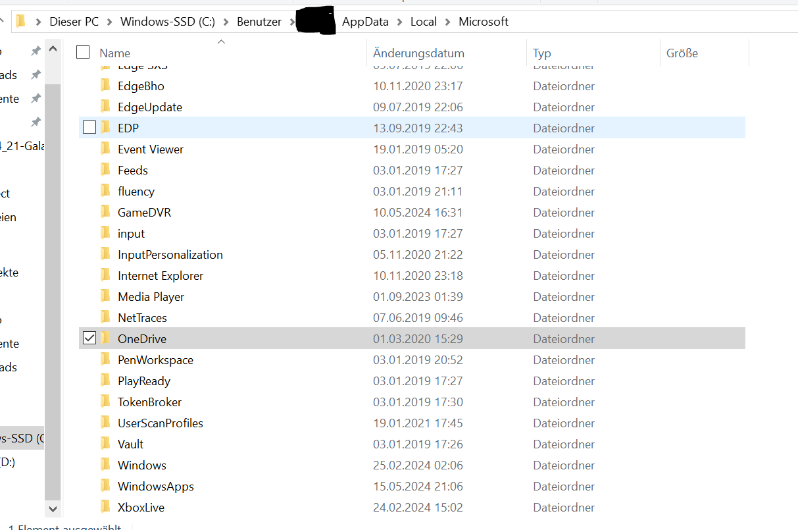Click date 15.05.2024 21:06 of WindowsApps
Viewport: 798px width, 530px height.
pyautogui.click(x=418, y=486)
